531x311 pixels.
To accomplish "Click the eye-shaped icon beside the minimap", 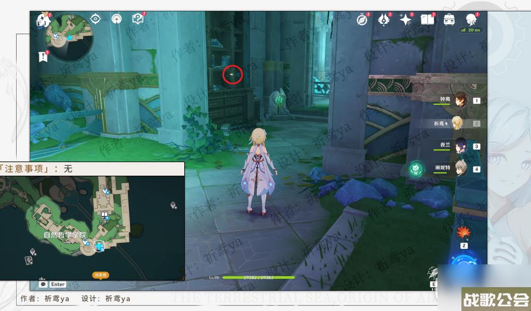I will (95, 19).
